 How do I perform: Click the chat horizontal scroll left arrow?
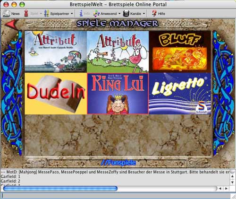(220, 189)
